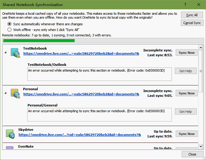The height and width of the screenshot is (160, 206).
Task: Click the Personal notebook icon
Action: (15, 93)
